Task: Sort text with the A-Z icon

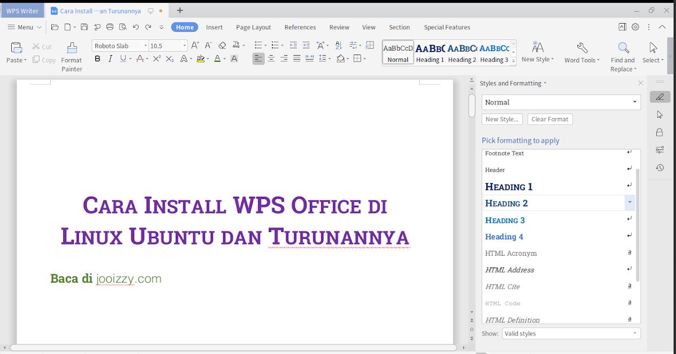Action: pos(339,46)
